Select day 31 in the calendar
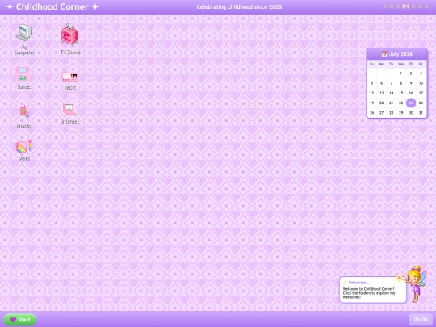Screen dimensions: 436x327 point(421,113)
